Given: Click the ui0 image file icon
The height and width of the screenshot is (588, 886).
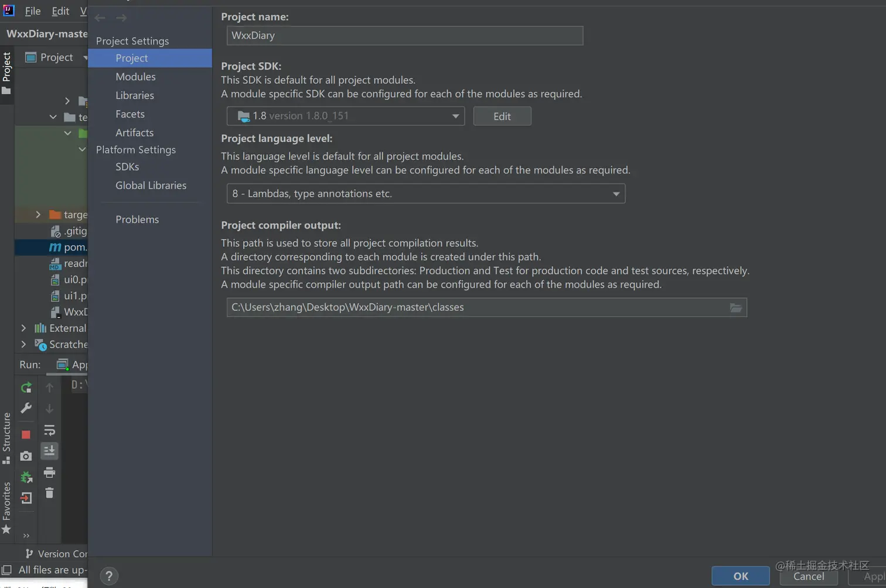Looking at the screenshot, I should tap(55, 280).
